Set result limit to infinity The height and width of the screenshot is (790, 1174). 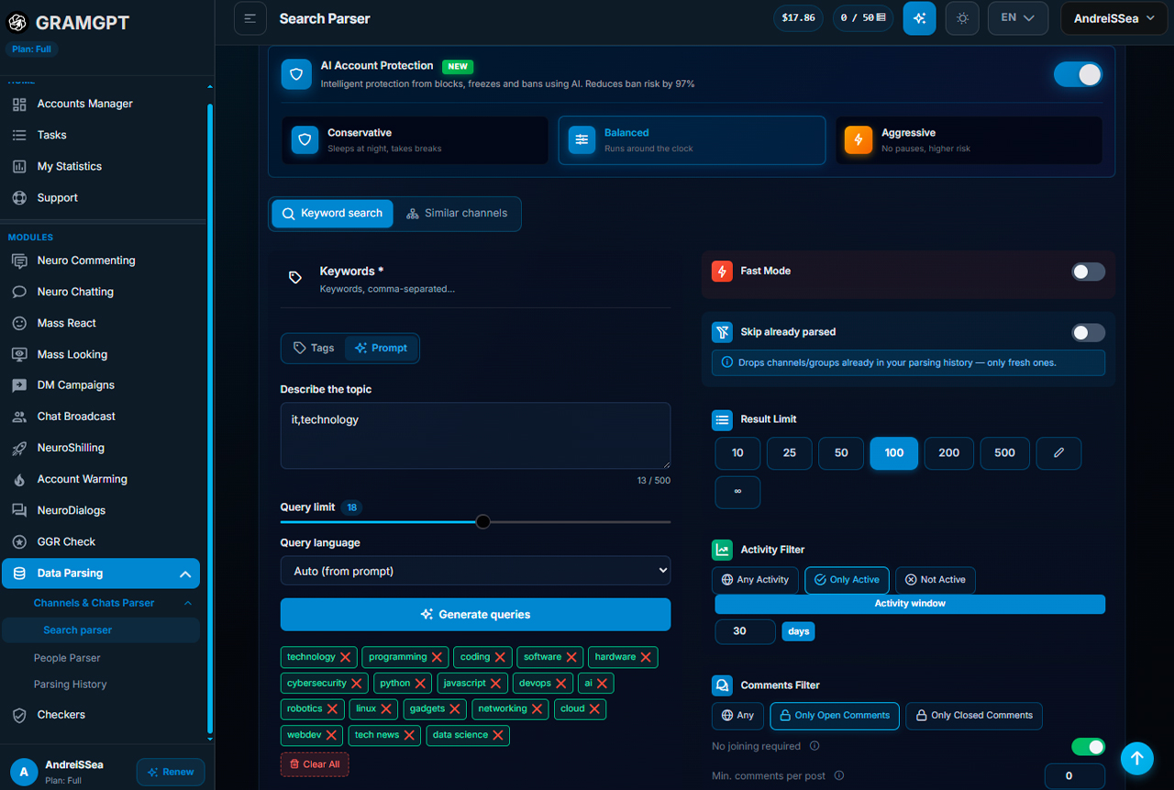[737, 492]
